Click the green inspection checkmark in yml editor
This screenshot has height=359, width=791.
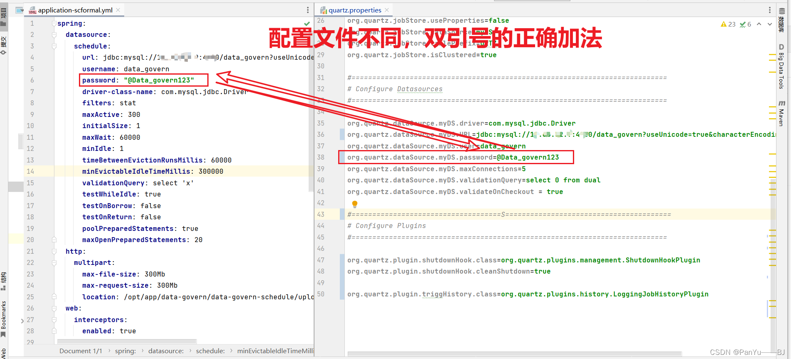pyautogui.click(x=307, y=24)
